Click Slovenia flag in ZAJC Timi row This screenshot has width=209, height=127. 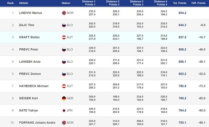64,25
